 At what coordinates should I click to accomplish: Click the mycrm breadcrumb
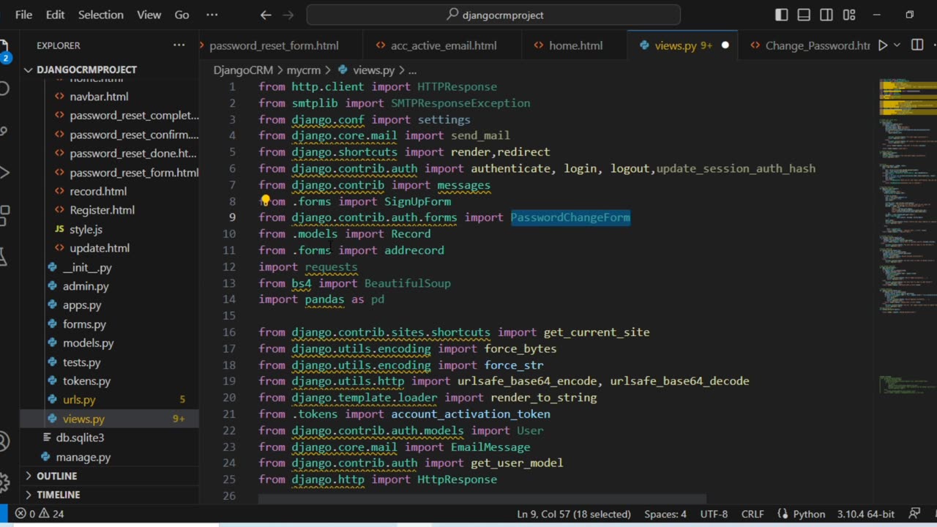pyautogui.click(x=303, y=70)
